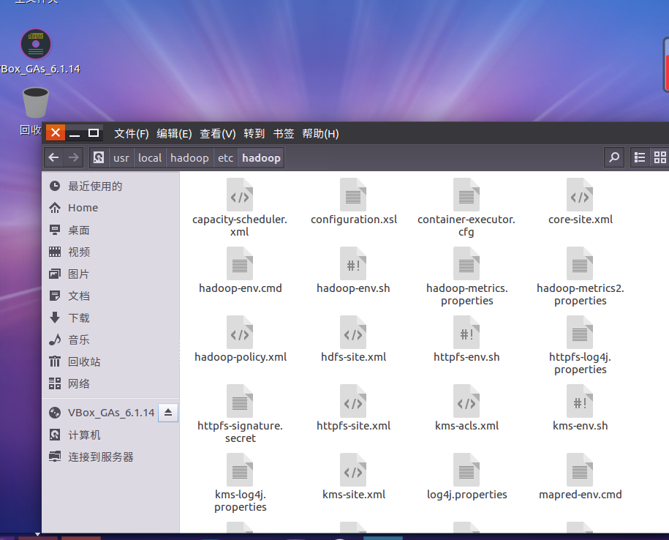Switch to list view
Screen dimensions: 669x540
(639, 157)
